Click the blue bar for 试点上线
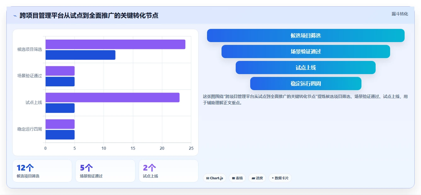This screenshot has width=421, height=195. pos(60,108)
